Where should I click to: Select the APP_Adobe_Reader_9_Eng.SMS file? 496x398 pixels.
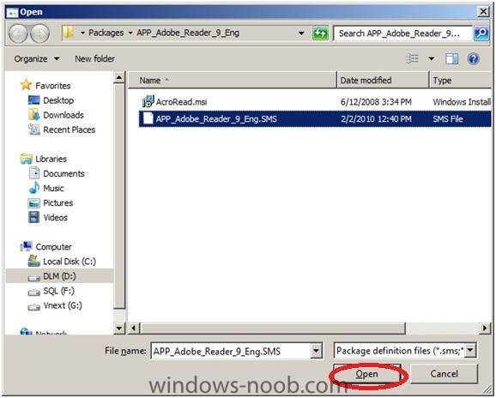pos(315,119)
